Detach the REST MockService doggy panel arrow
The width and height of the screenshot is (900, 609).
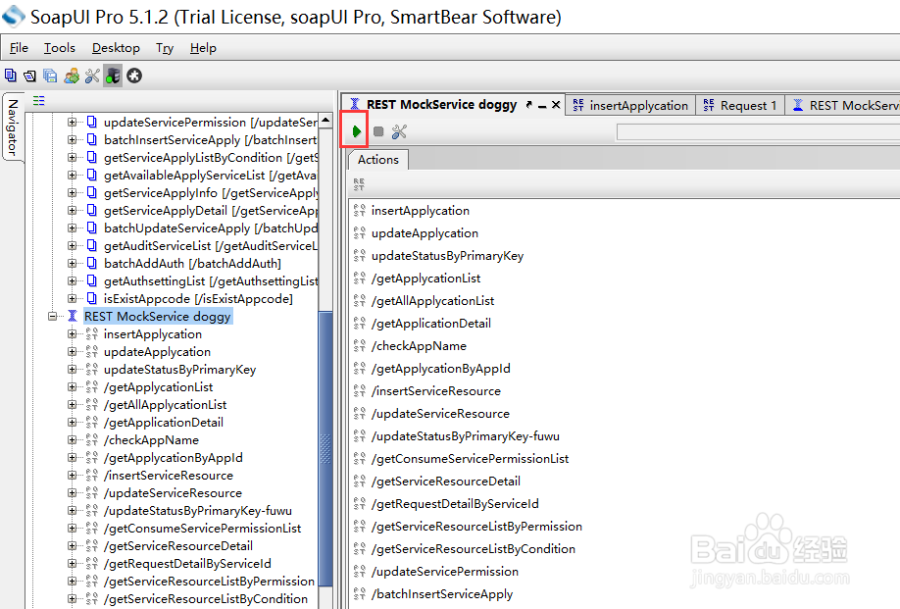pos(528,105)
